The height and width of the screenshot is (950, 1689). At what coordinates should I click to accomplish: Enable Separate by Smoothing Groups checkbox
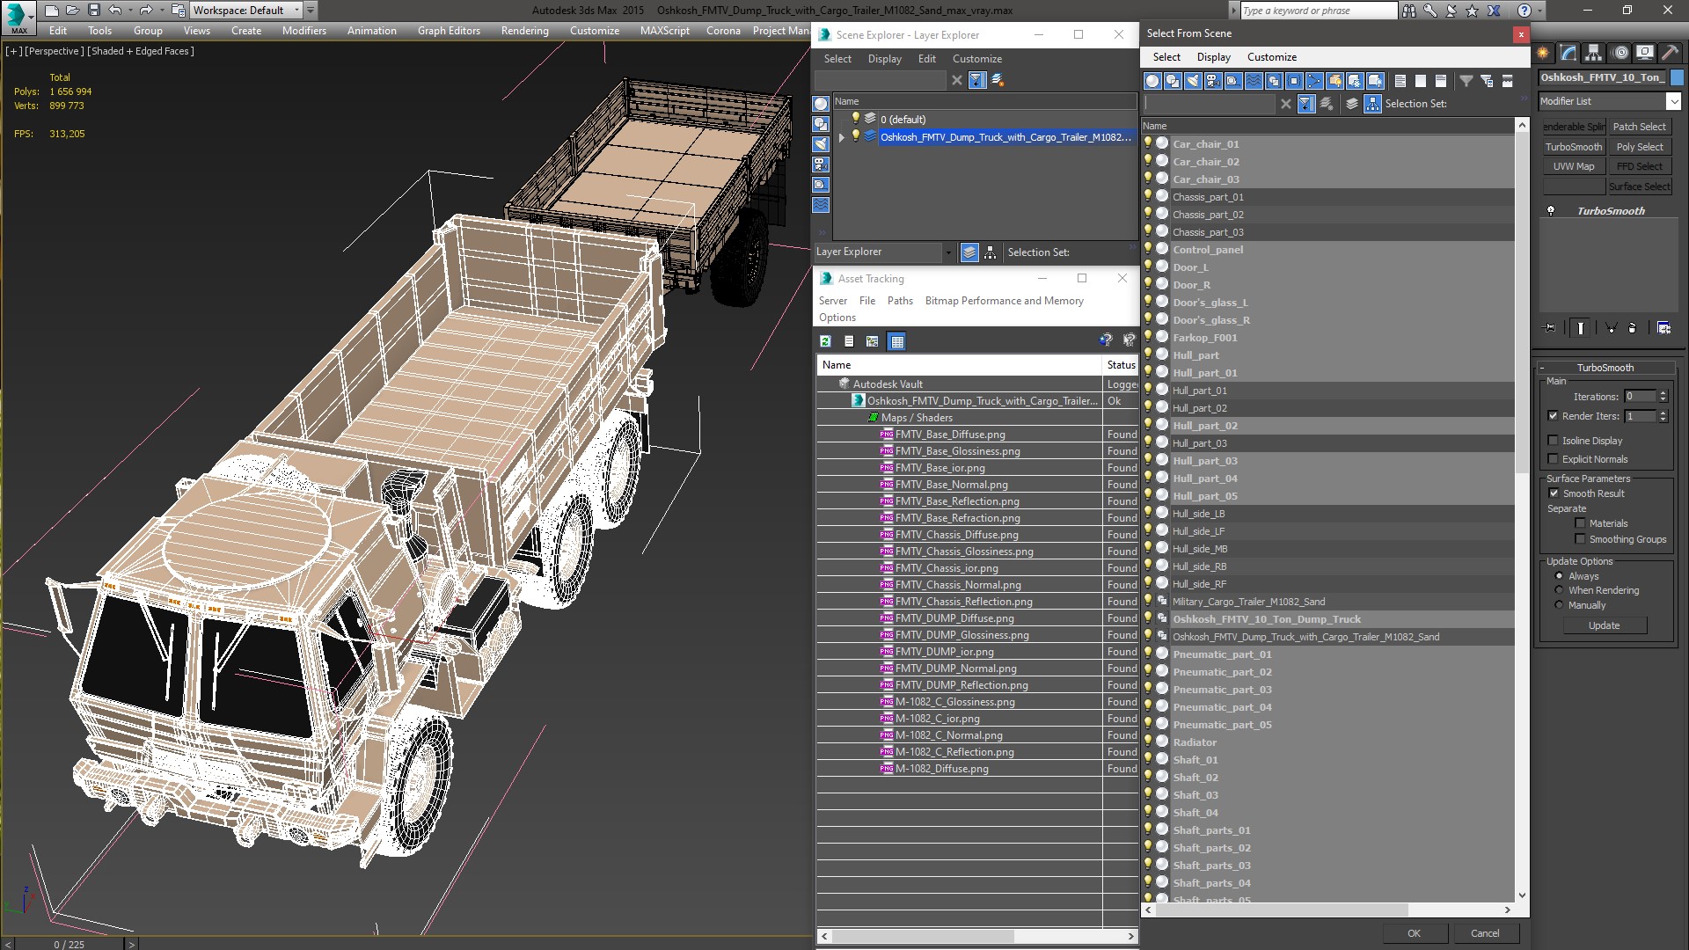[x=1580, y=539]
